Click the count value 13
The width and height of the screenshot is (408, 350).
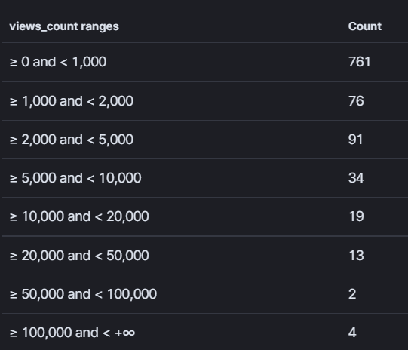356,256
